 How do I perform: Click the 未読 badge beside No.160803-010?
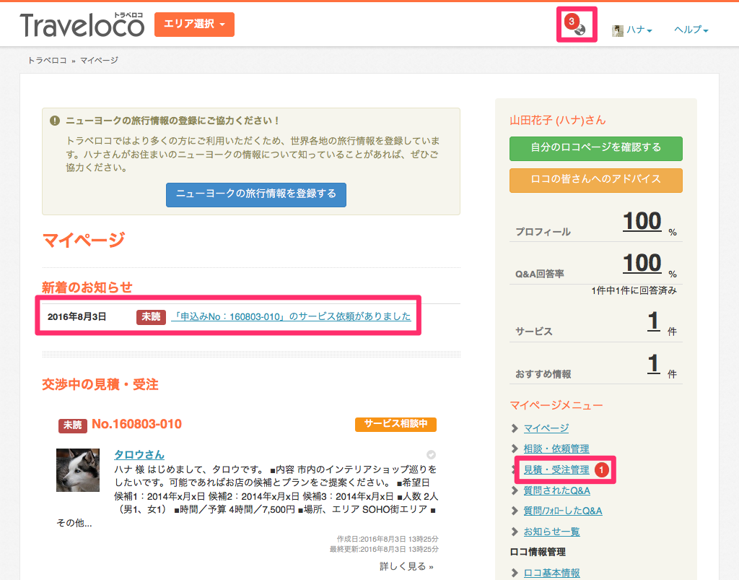(x=73, y=425)
